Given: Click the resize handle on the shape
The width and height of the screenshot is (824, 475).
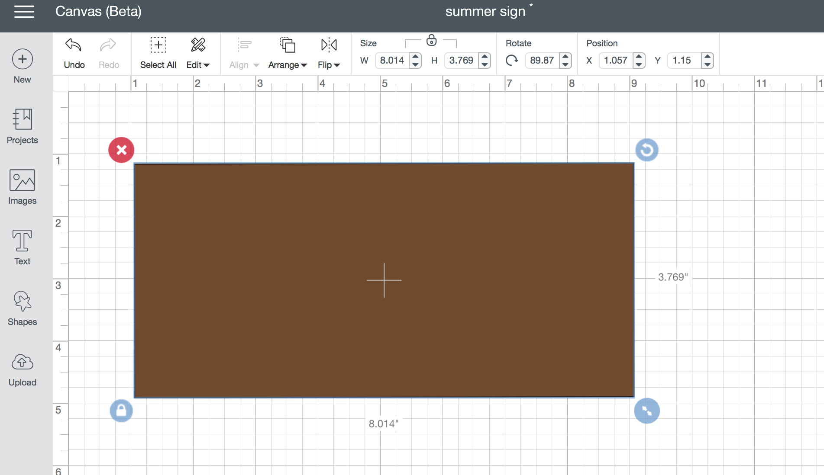Looking at the screenshot, I should [x=647, y=411].
